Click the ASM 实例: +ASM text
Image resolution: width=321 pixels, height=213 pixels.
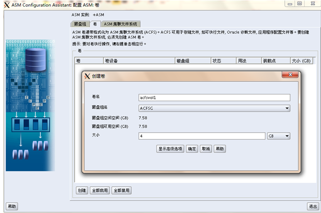[88, 15]
